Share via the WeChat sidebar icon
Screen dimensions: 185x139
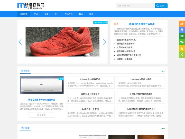(x=182, y=42)
